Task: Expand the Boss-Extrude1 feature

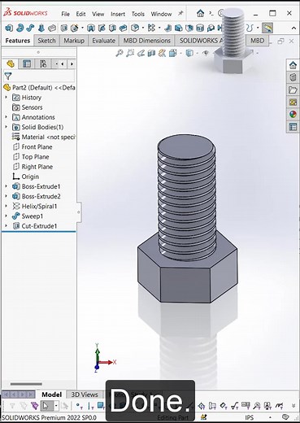Action: (x=7, y=186)
